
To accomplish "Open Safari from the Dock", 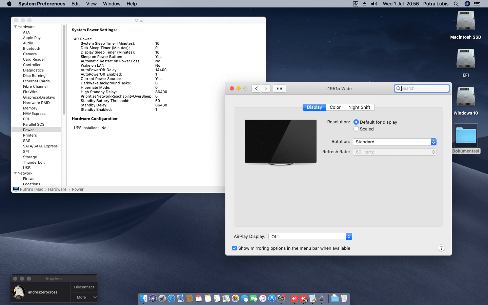I will click(x=171, y=298).
